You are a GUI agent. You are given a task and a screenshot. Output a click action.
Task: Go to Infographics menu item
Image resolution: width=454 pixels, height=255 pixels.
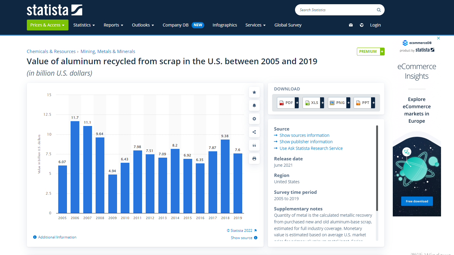tap(225, 25)
